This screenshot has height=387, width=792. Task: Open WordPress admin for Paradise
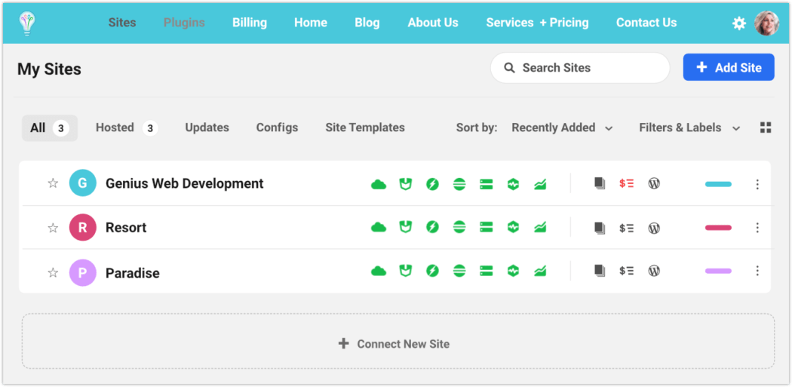tap(654, 271)
